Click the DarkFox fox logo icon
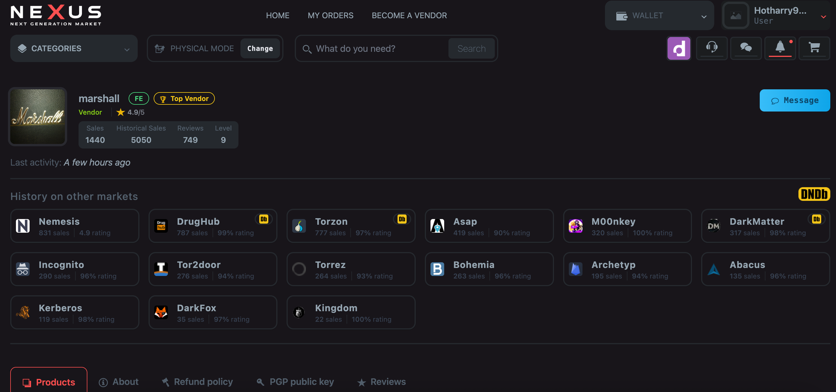This screenshot has height=392, width=836. click(x=161, y=312)
